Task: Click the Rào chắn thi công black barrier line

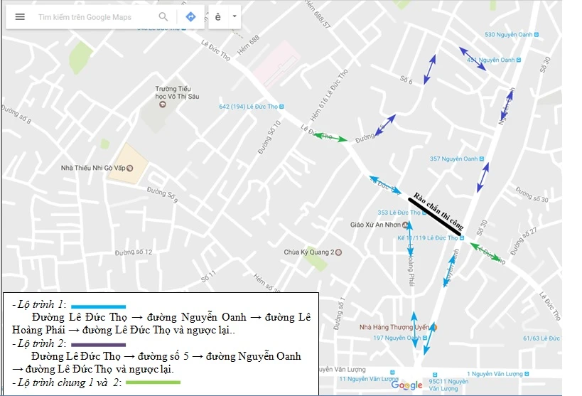Action: (x=435, y=214)
